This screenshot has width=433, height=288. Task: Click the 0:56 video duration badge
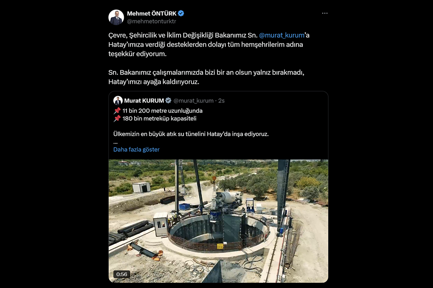122,274
